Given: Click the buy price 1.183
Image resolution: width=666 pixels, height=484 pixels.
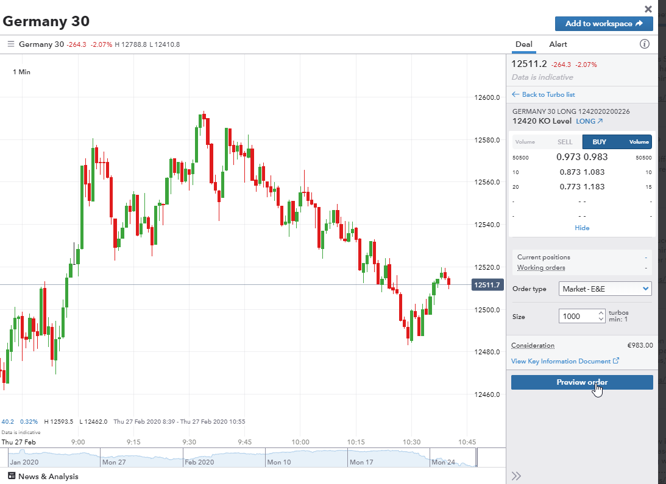Looking at the screenshot, I should [593, 186].
